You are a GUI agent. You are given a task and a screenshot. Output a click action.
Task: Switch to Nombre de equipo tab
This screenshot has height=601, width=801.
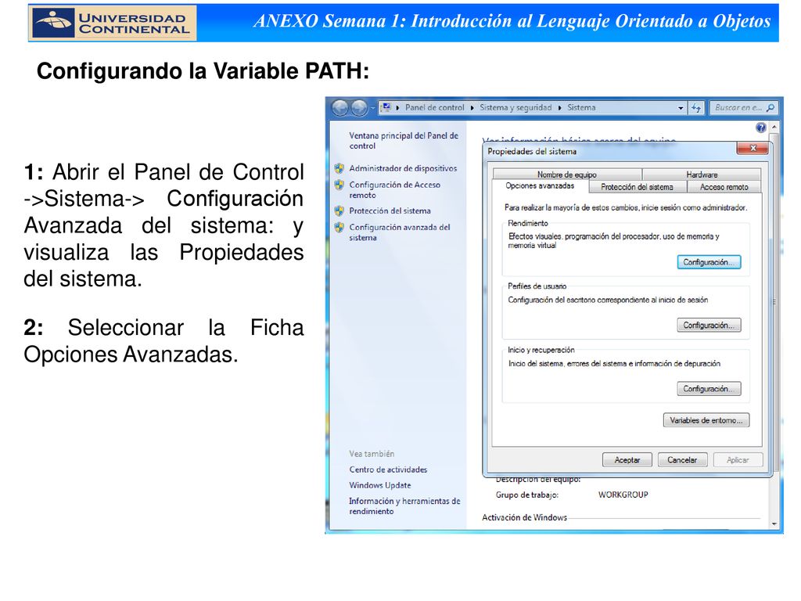(x=567, y=175)
